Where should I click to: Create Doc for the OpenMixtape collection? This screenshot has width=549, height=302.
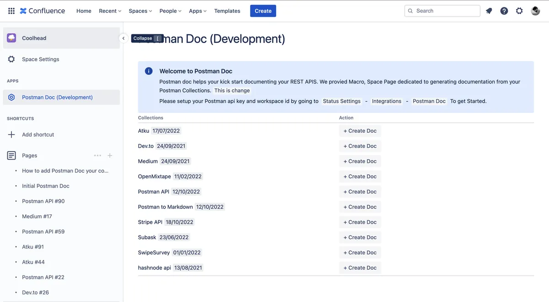360,177
